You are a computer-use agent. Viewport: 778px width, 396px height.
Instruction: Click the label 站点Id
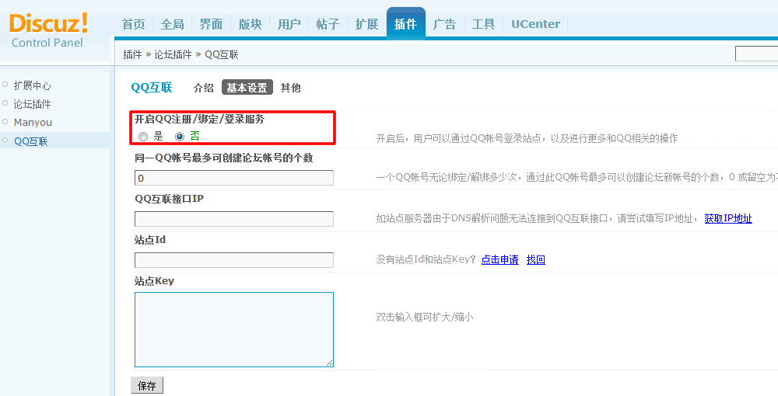tap(150, 240)
